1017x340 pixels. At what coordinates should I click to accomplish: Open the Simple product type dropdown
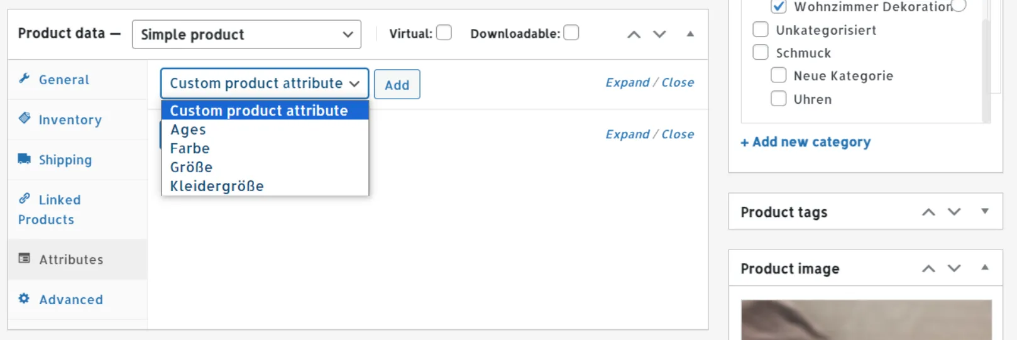pyautogui.click(x=246, y=35)
